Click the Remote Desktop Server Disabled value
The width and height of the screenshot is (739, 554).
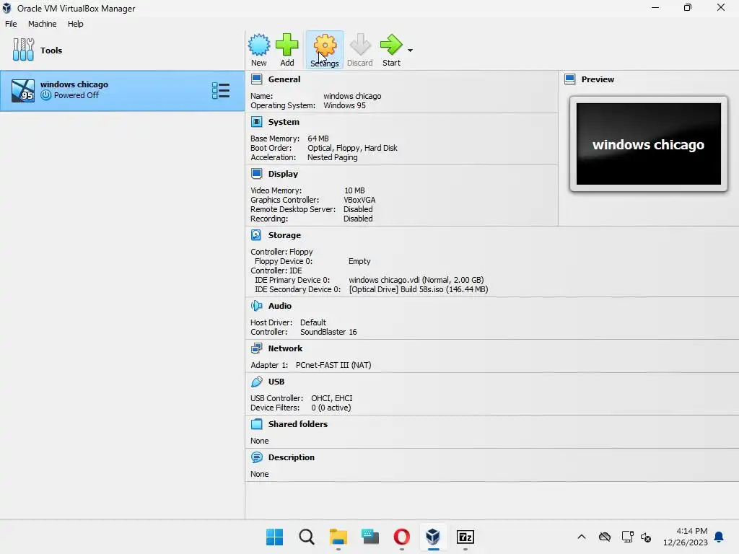(358, 209)
